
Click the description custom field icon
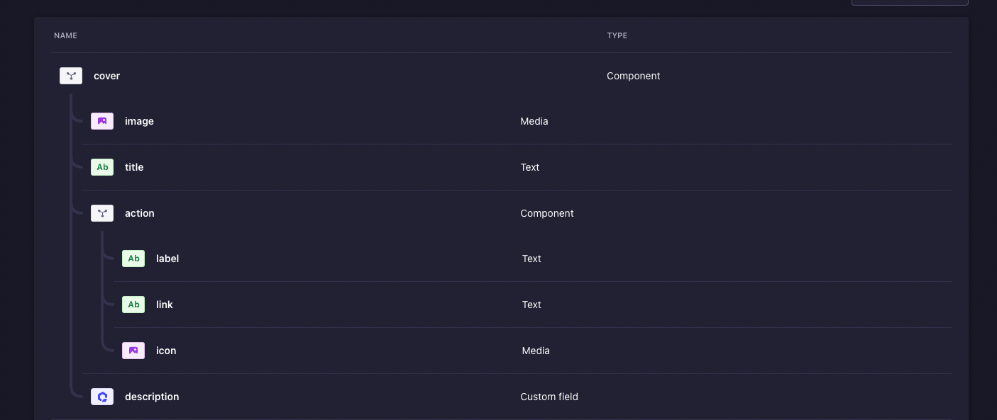102,397
